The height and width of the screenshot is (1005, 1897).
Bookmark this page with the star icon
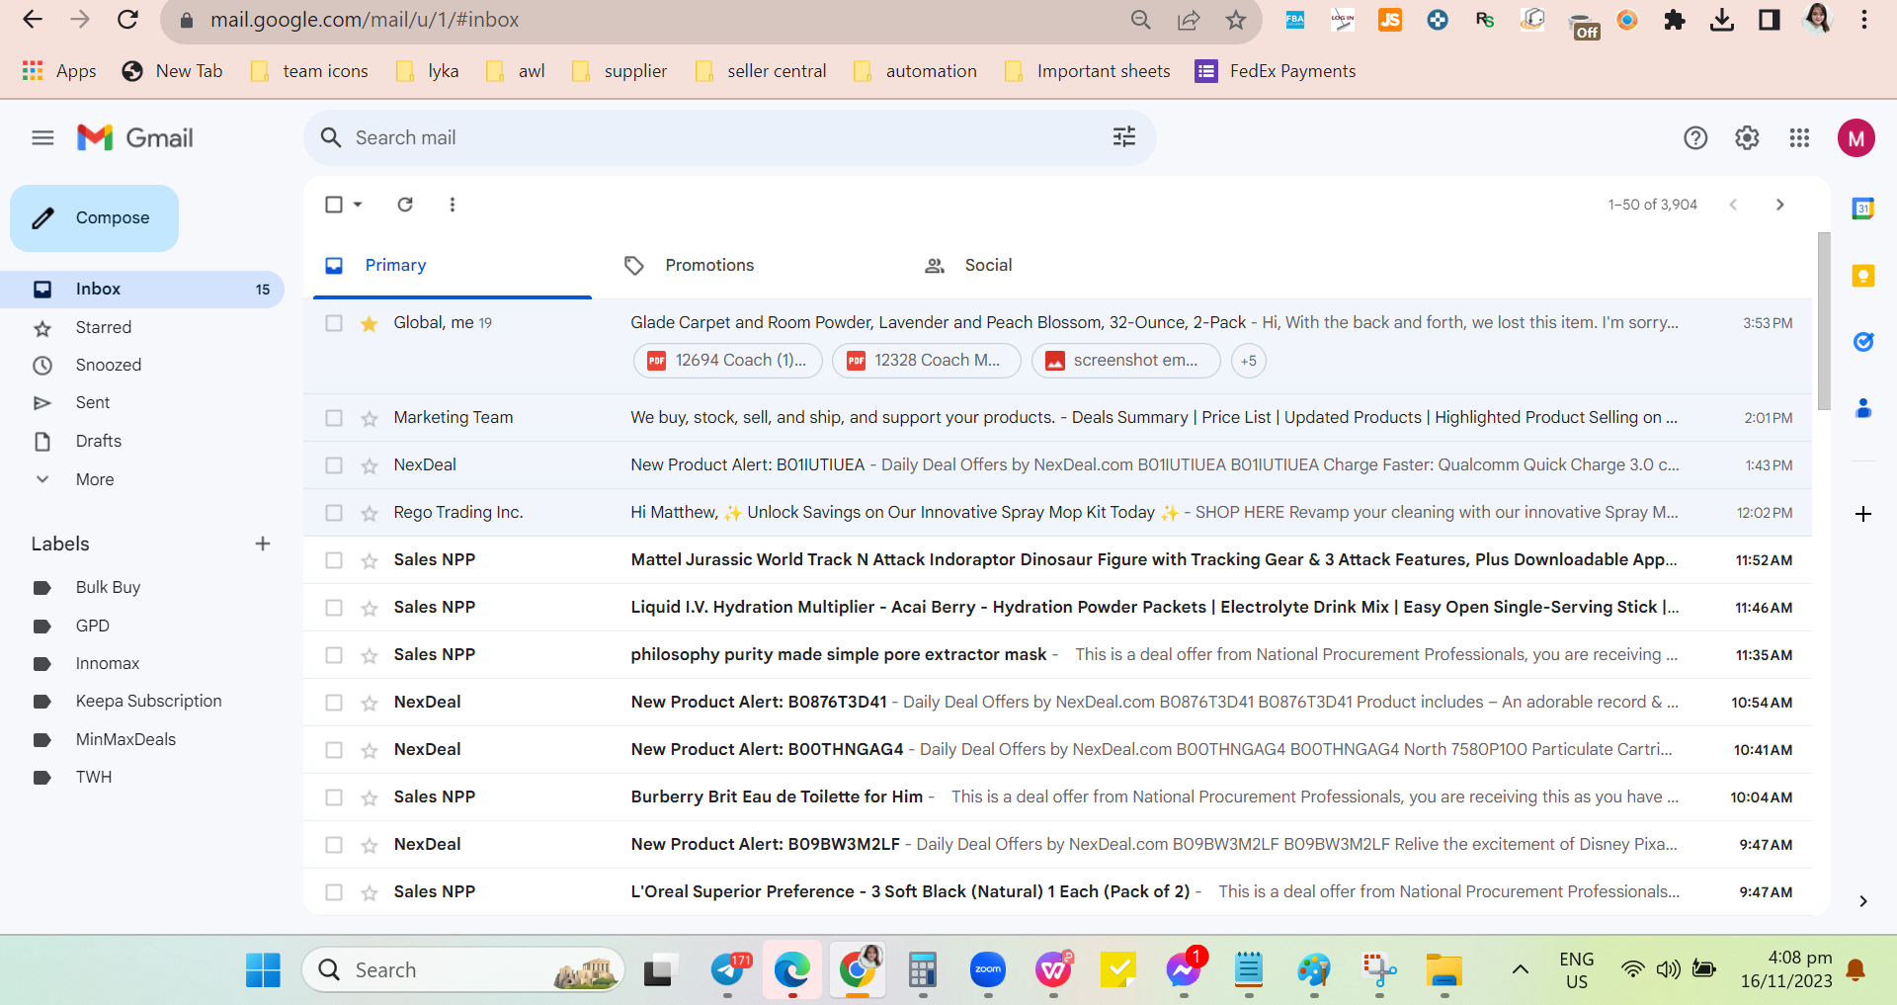coord(1236,20)
